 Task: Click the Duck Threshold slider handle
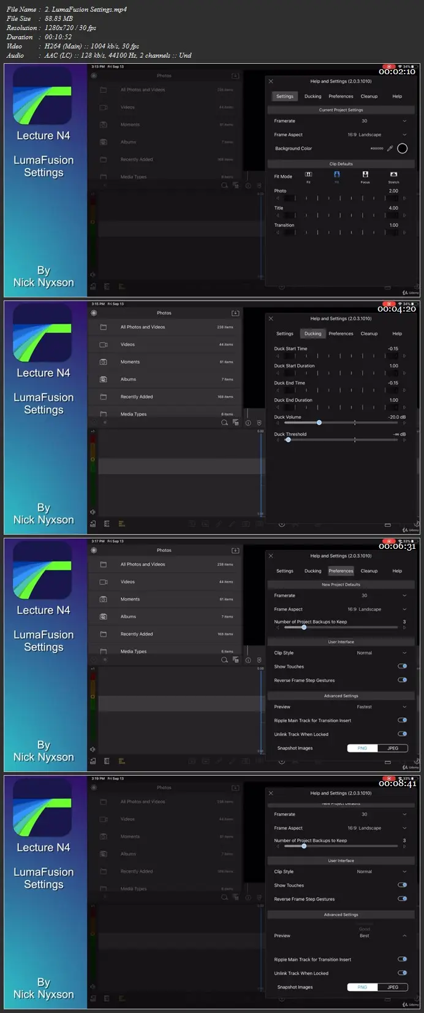288,440
